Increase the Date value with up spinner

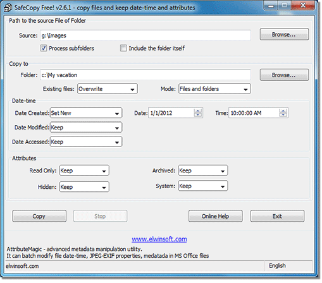[198, 111]
